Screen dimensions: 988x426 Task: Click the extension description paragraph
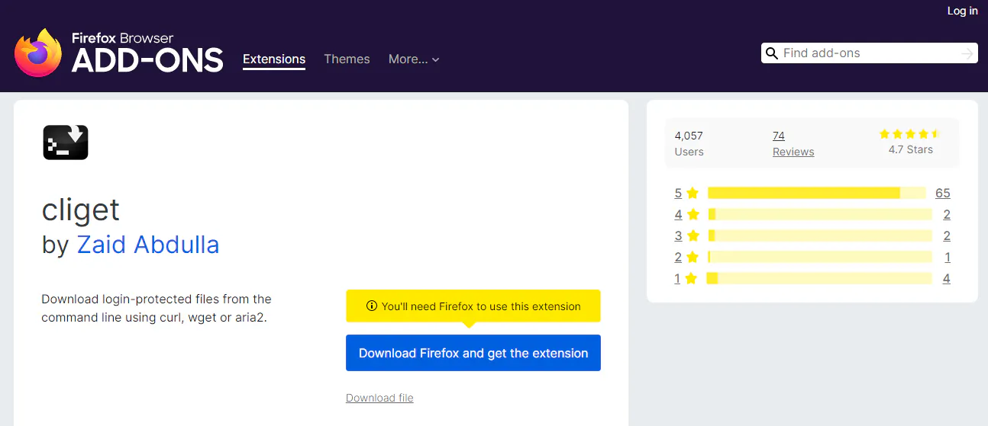(157, 309)
